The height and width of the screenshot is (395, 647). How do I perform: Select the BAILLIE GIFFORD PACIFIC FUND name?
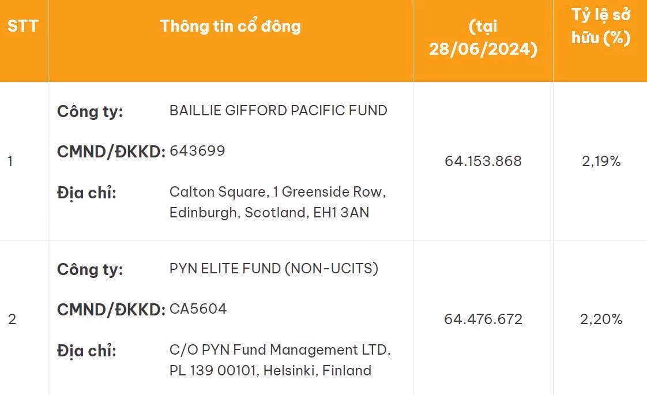[x=278, y=111]
